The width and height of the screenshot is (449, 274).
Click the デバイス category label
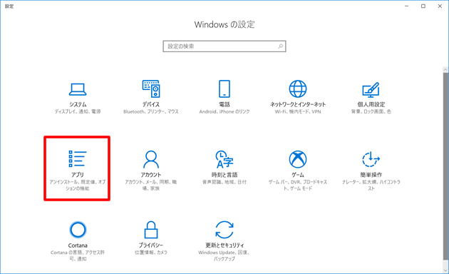(151, 104)
